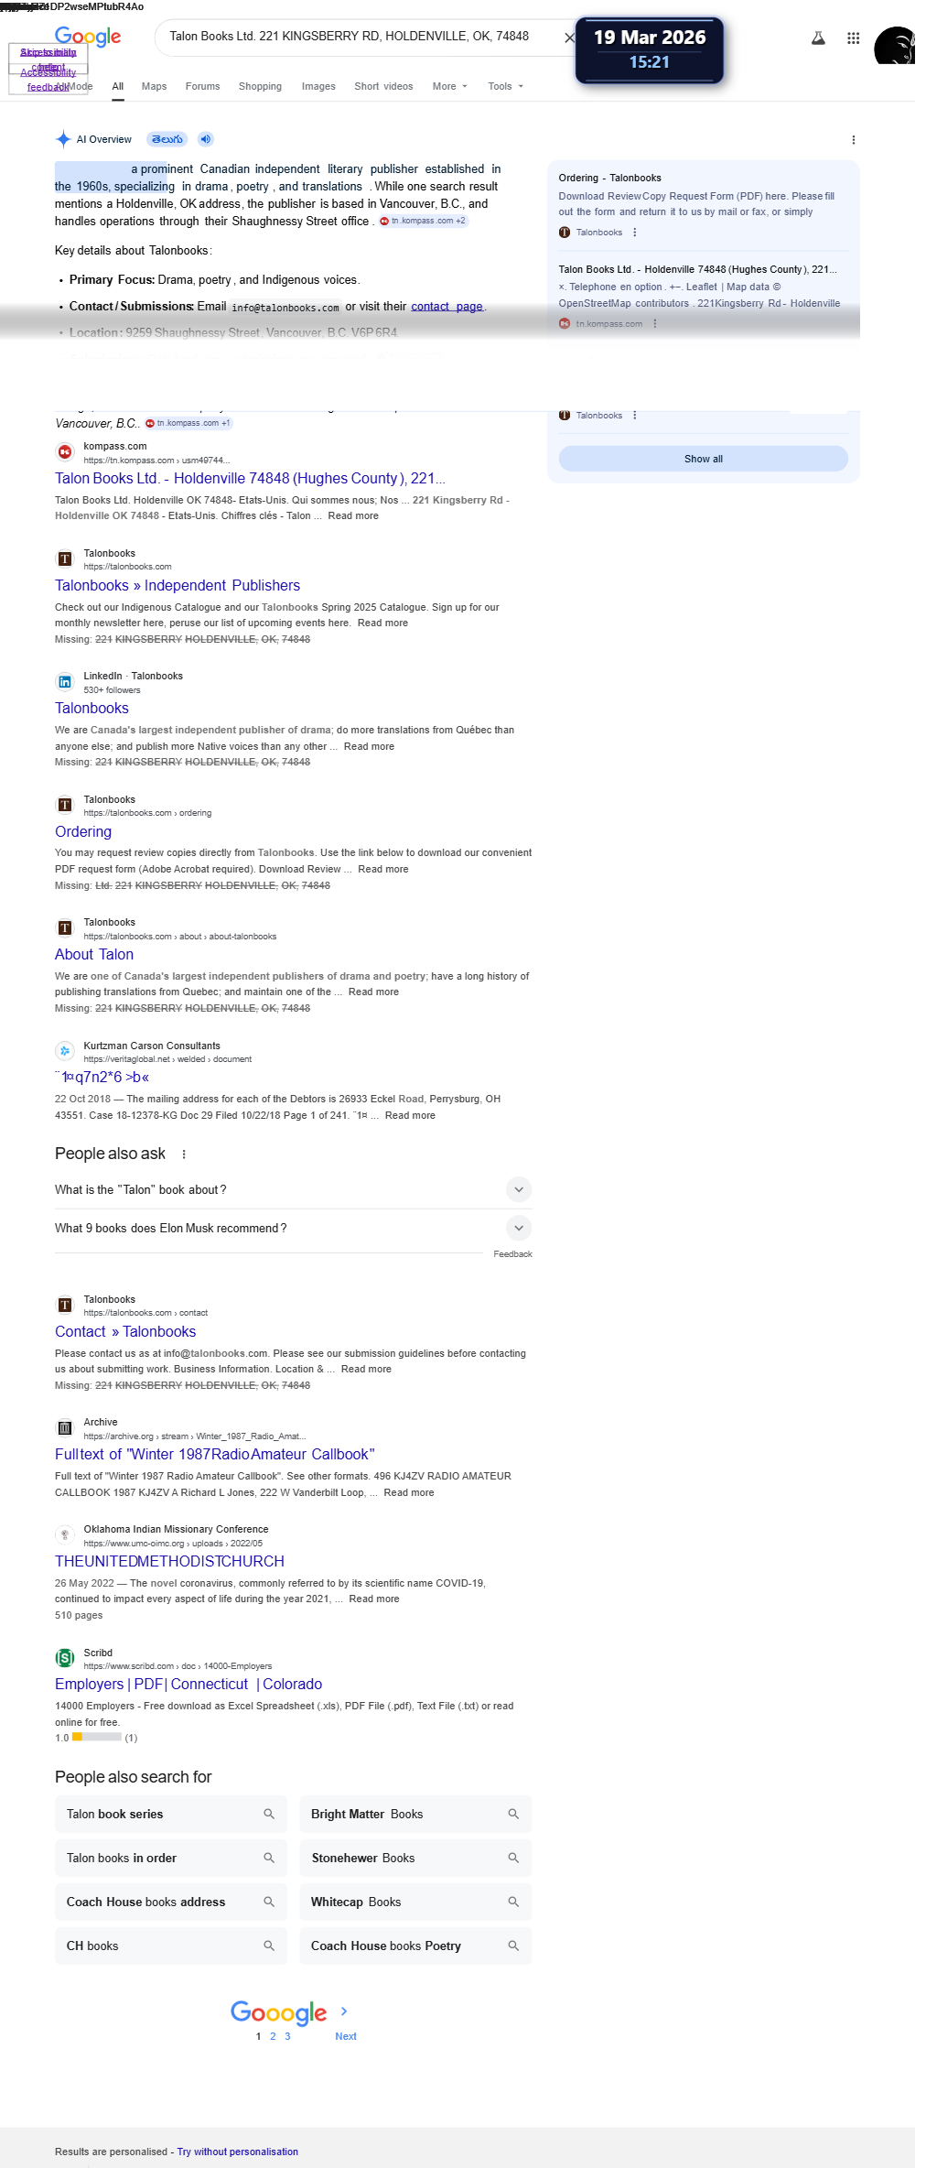Open Search Labs flask icon

tap(818, 38)
